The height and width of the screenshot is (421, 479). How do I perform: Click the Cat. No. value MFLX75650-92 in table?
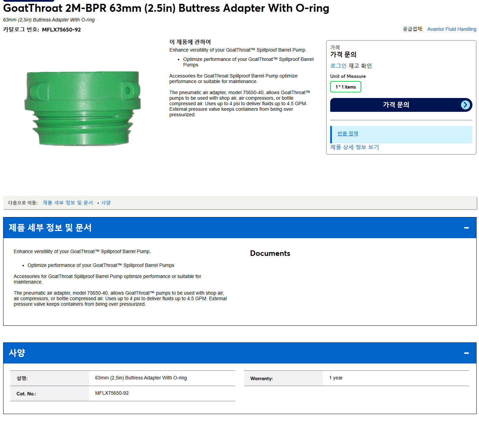(x=112, y=393)
